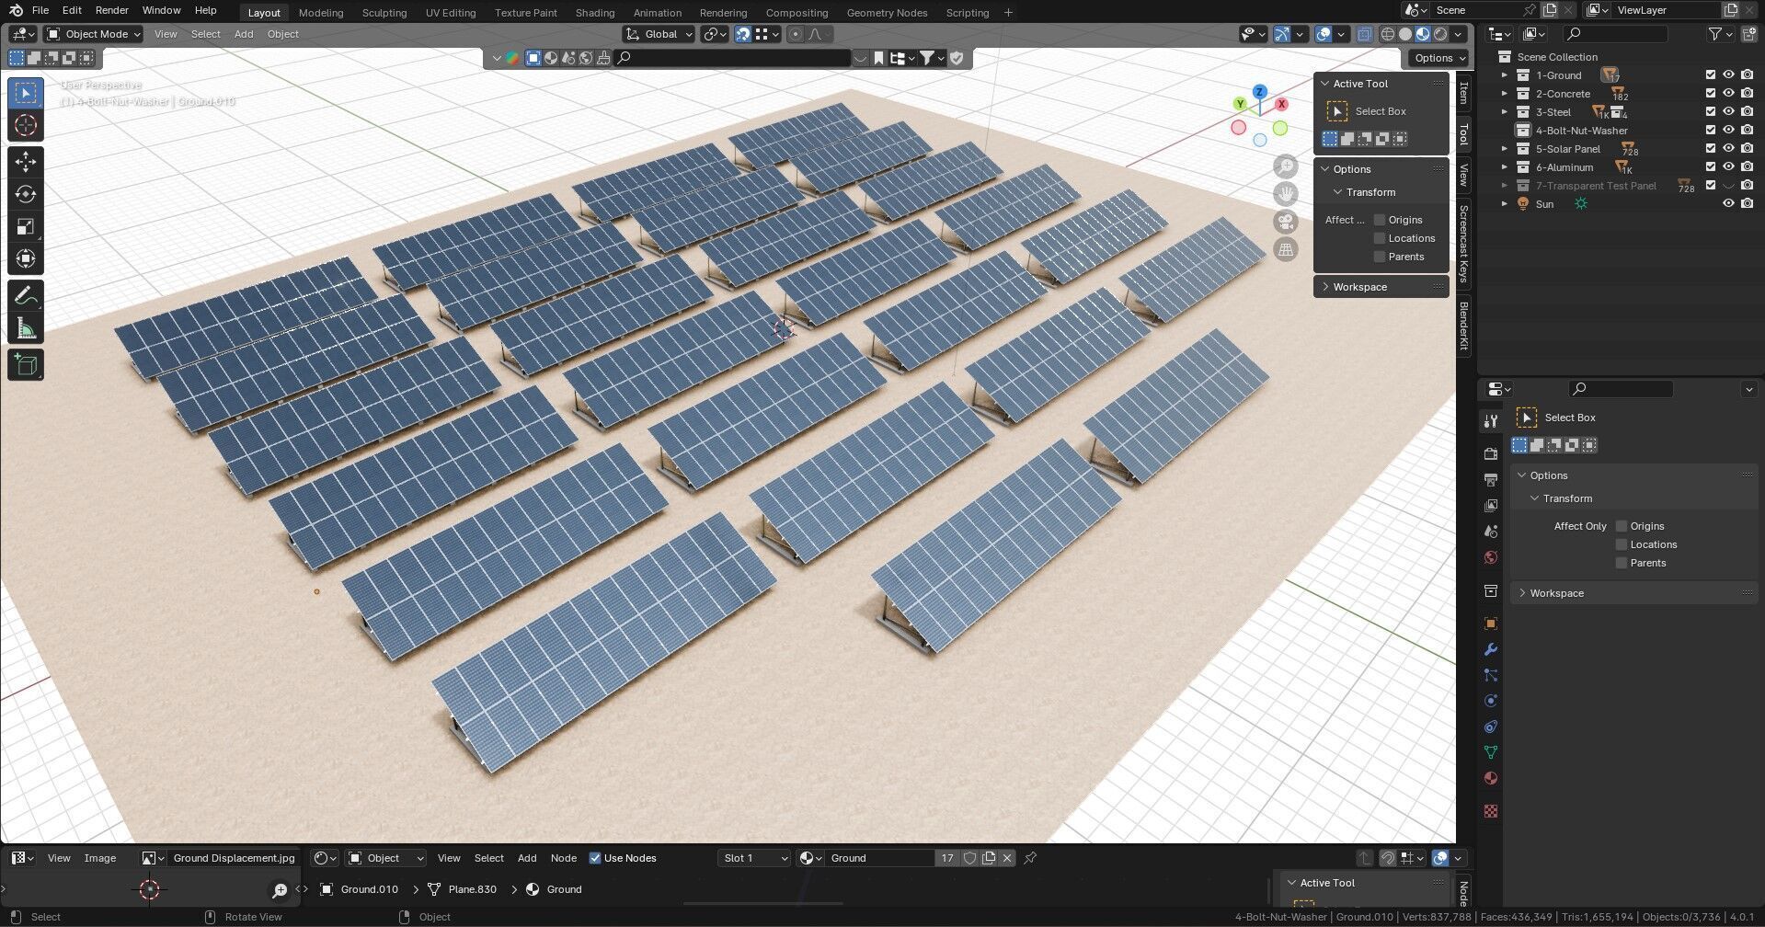
Task: Enable Parents in sidebar Affect Only
Action: click(1380, 257)
